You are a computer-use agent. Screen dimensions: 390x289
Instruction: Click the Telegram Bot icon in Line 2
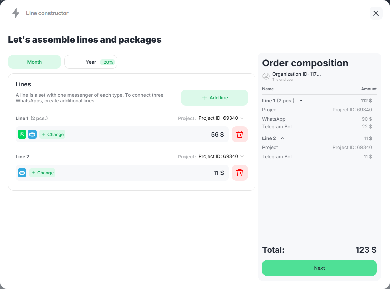22,173
